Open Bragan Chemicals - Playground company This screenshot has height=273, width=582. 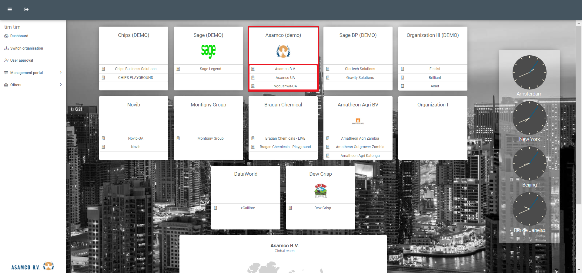[x=283, y=147]
